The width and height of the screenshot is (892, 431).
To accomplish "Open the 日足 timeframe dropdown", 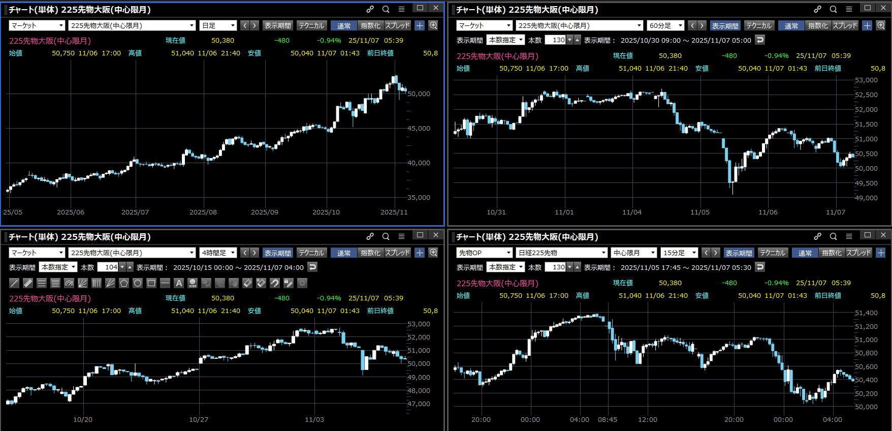I will 218,25.
